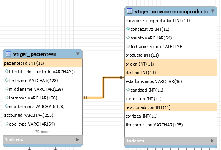Screen dimensions: 221x150
Task: Click the diamond icon beside asunto column
Action: pos(128,37)
